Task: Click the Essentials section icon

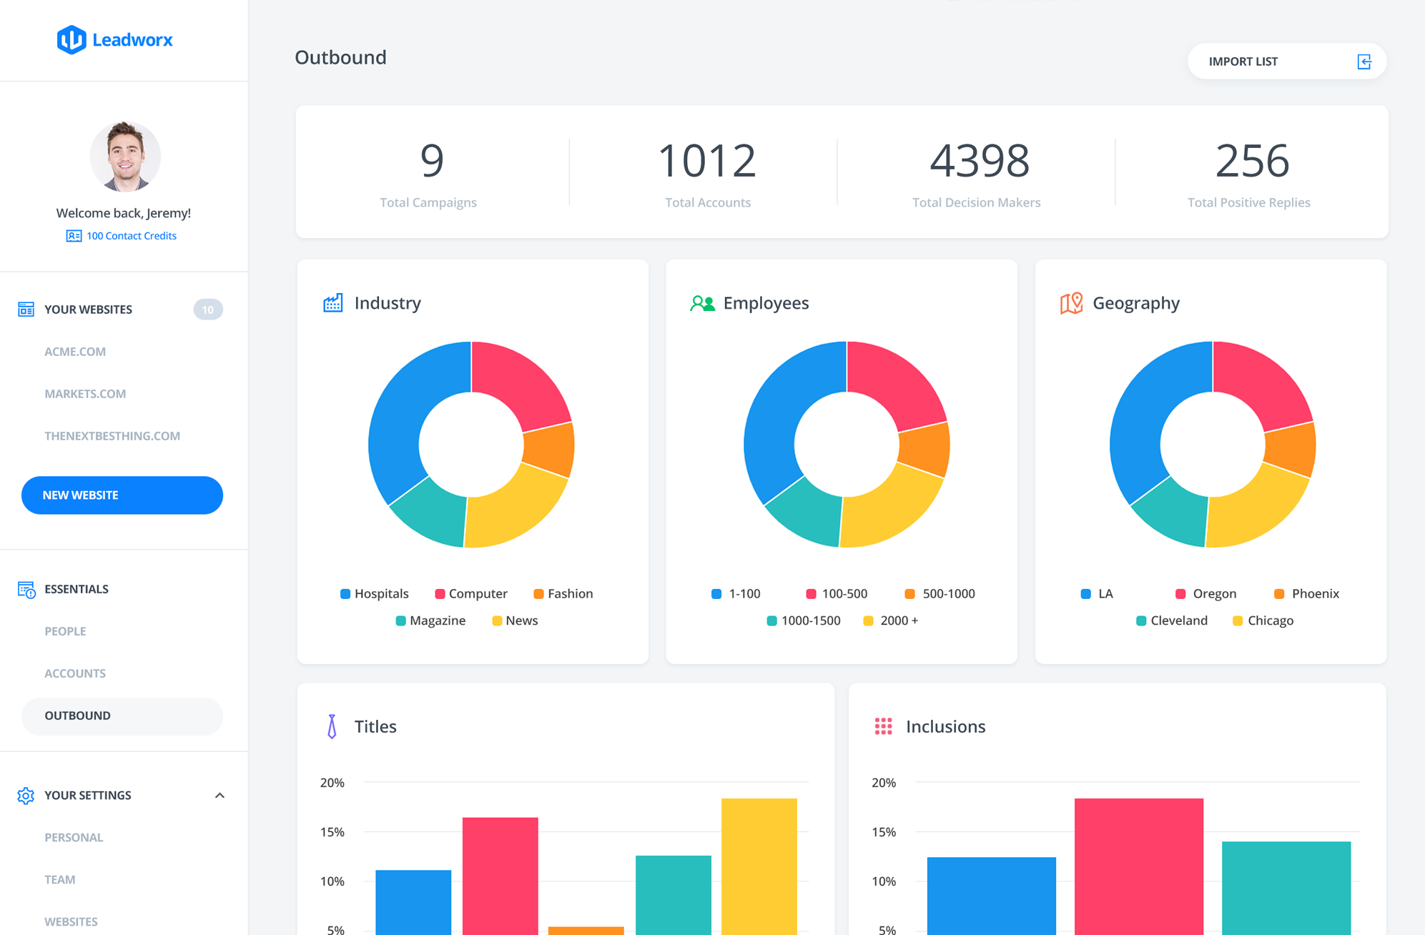Action: click(26, 589)
